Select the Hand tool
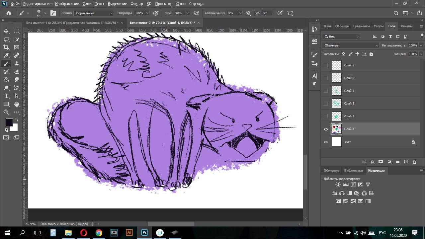 click(17, 104)
